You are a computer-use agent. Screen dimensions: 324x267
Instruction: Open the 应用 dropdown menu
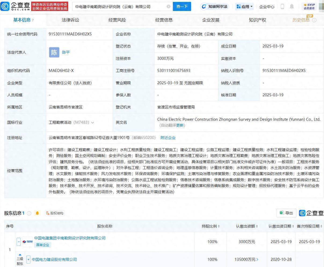[x=244, y=6]
